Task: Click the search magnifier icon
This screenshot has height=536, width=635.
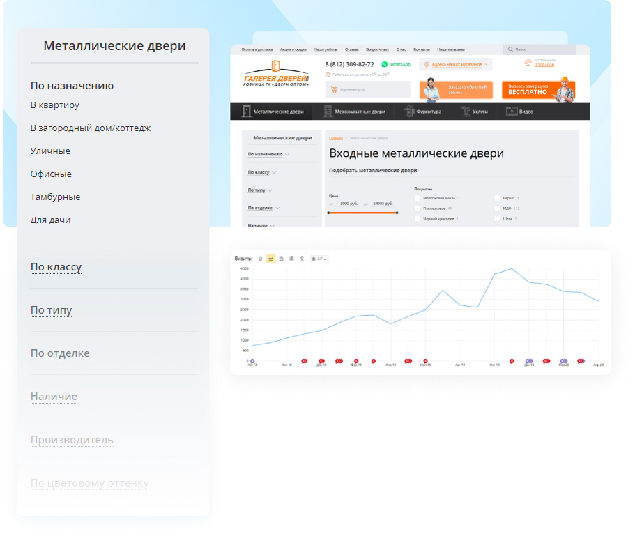Action: (510, 49)
